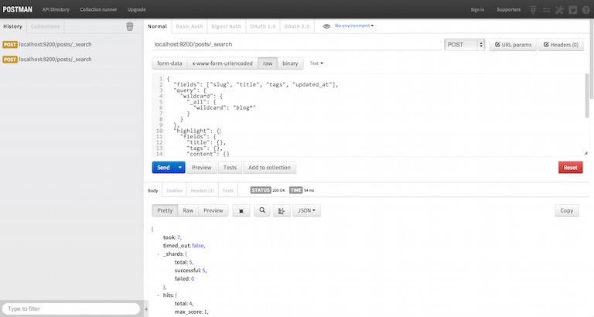Screen dimensions: 594x317
Task: Open the Collections sidebar tab
Action: click(45, 26)
